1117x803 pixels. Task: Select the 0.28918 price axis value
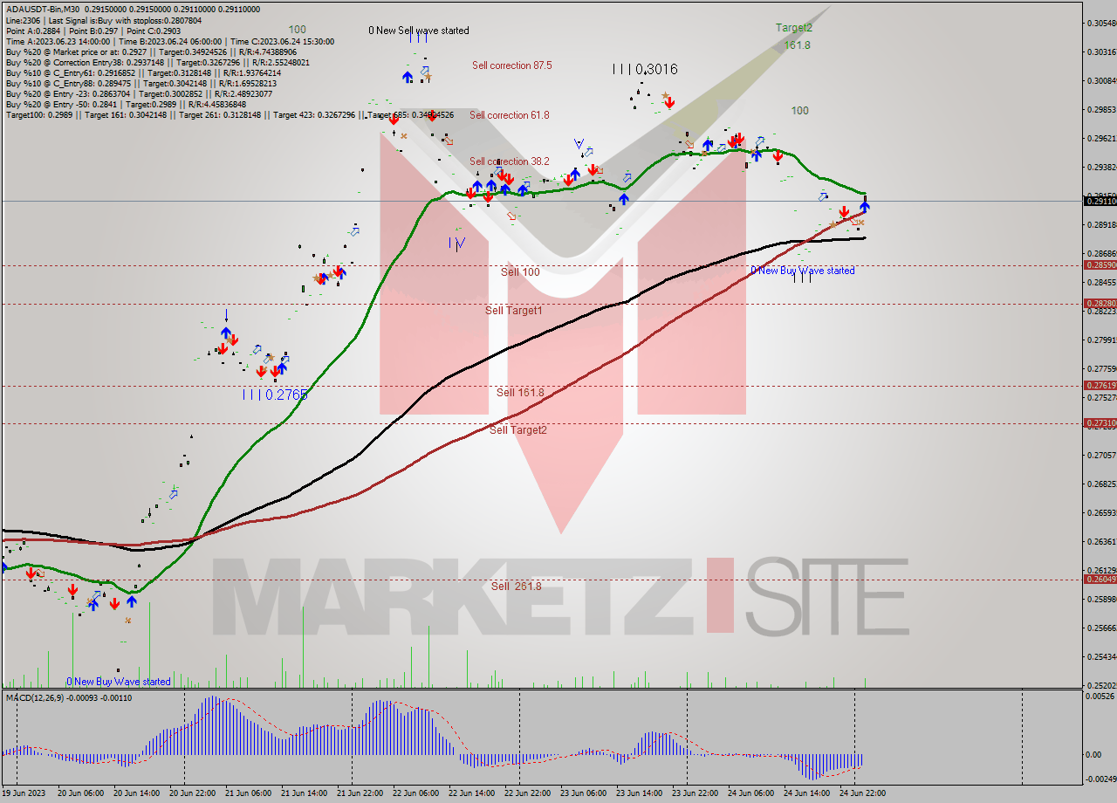coord(1101,225)
